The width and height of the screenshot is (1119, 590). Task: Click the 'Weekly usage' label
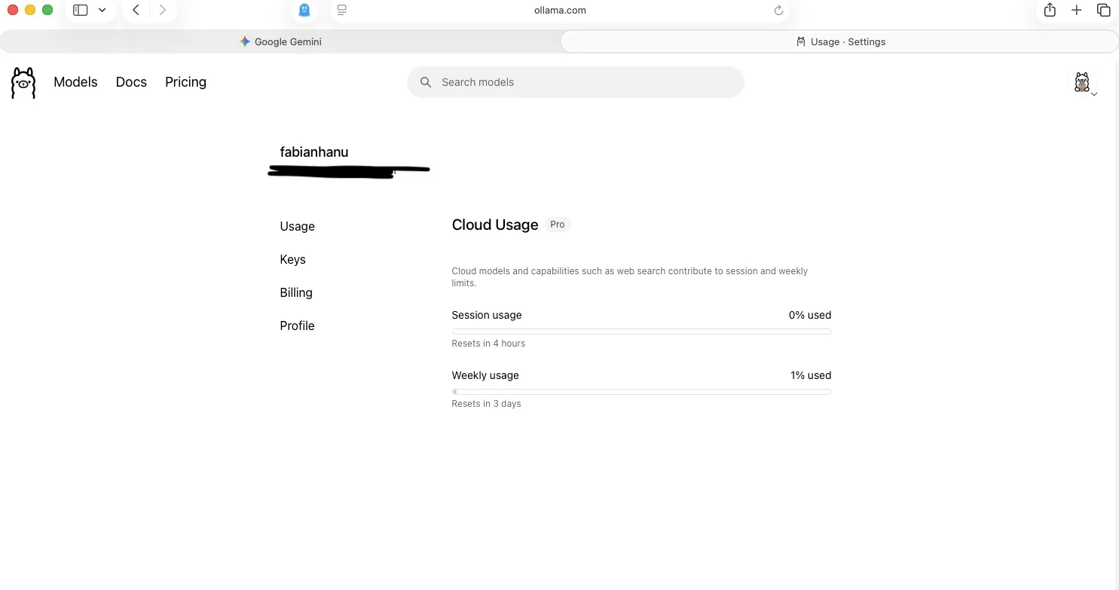tap(485, 375)
